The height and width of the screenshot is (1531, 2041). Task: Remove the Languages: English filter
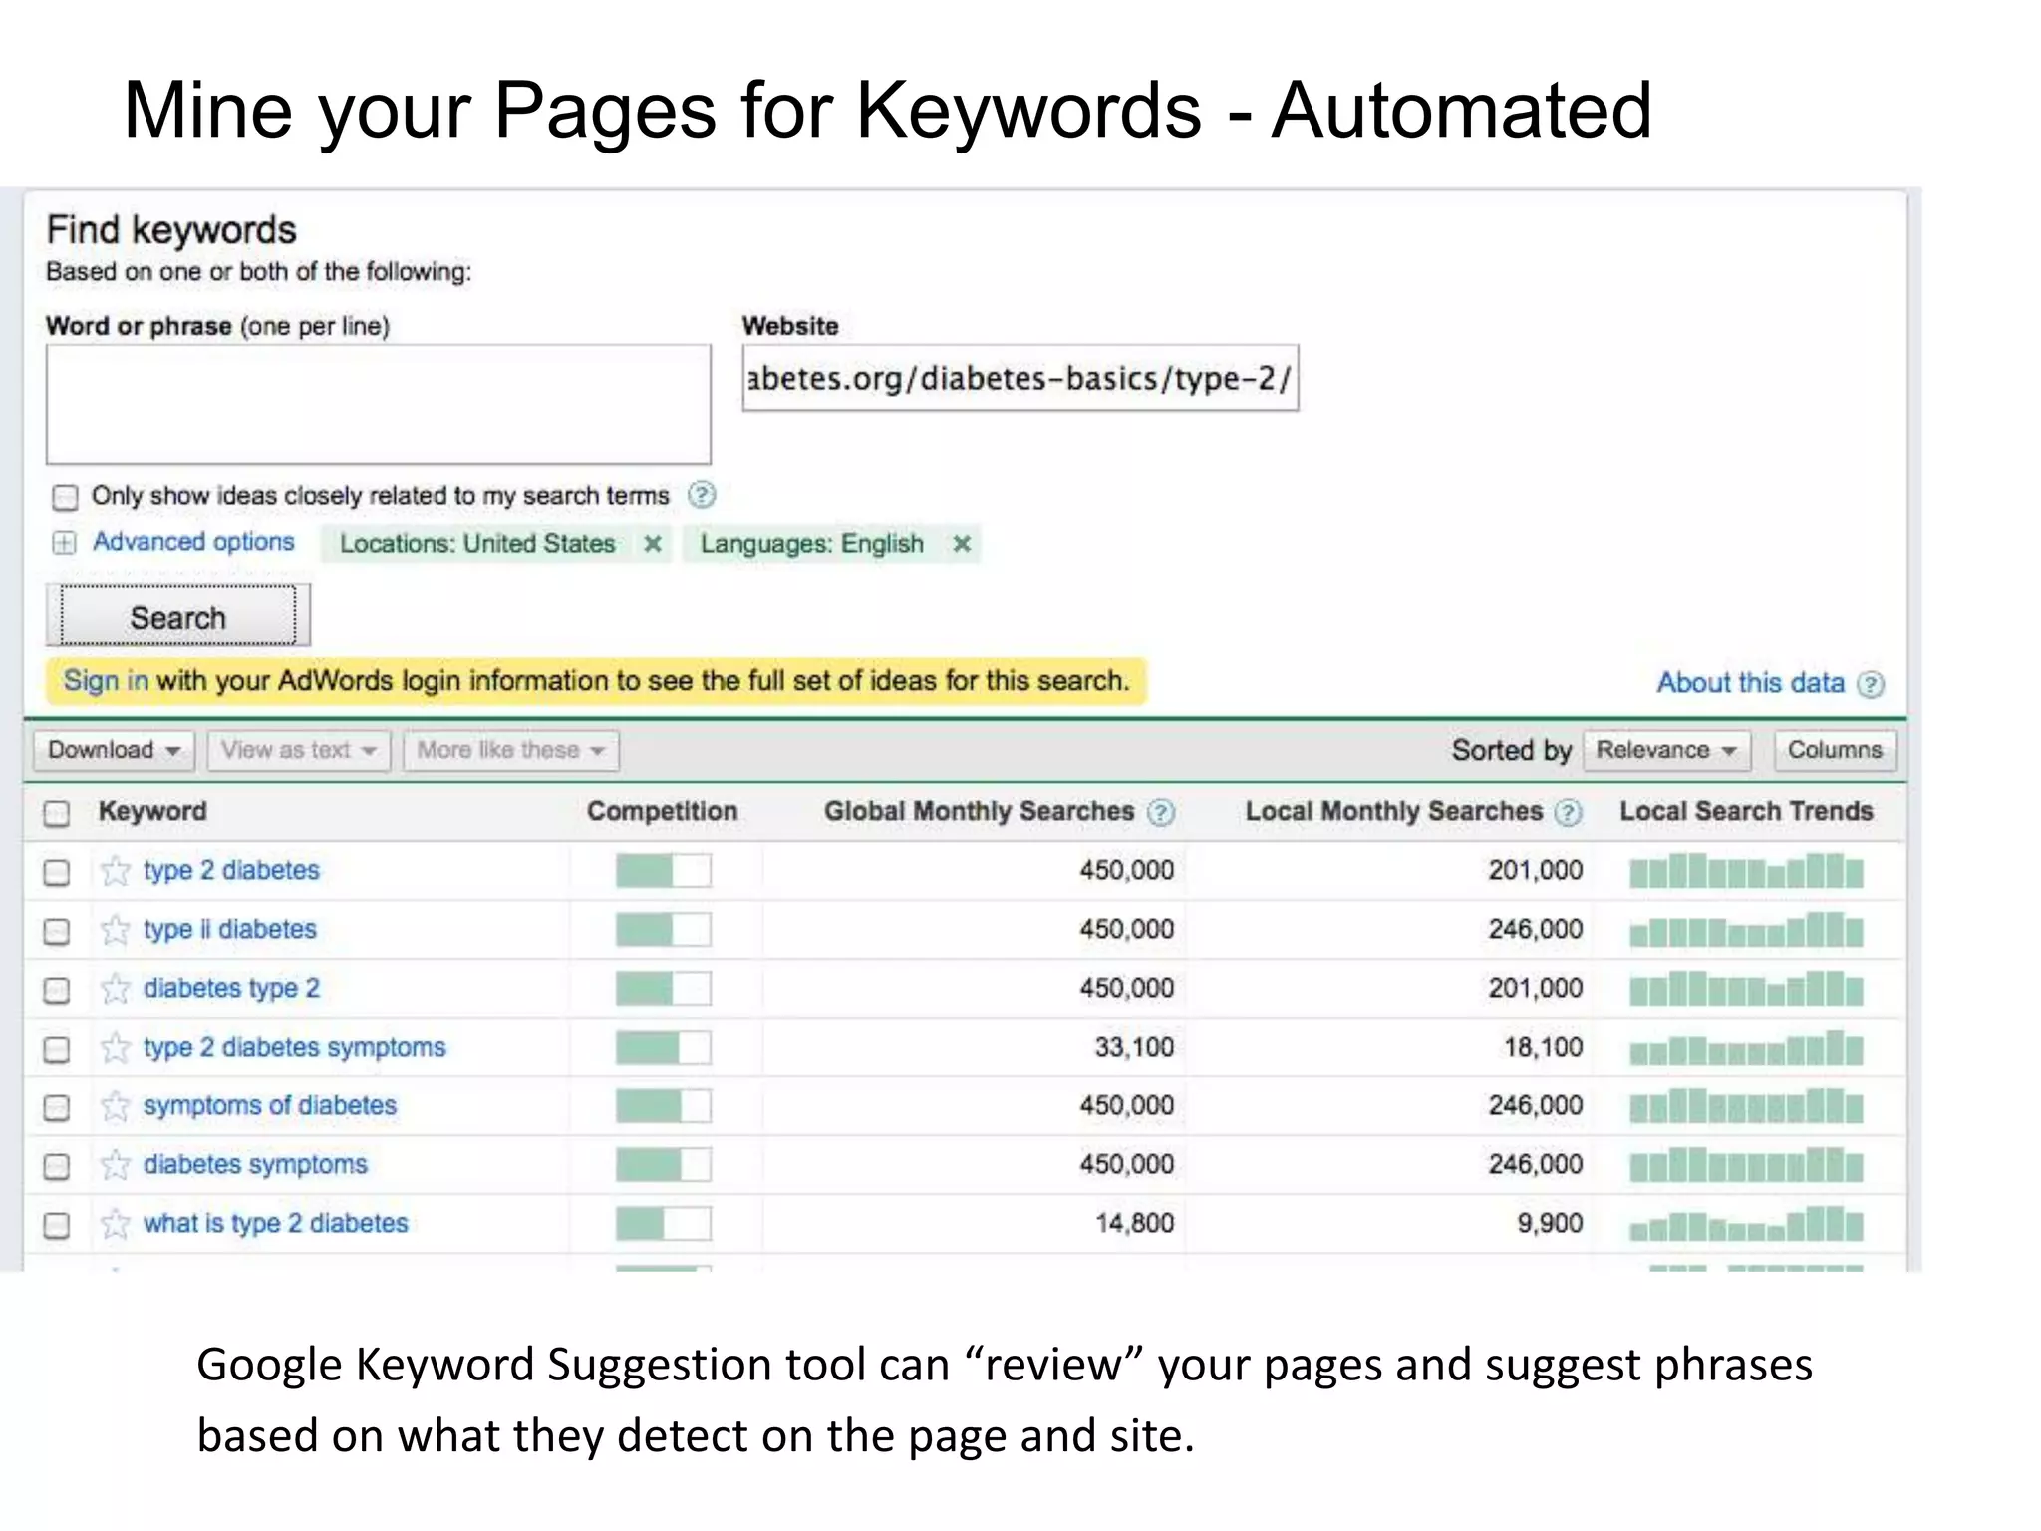[962, 544]
